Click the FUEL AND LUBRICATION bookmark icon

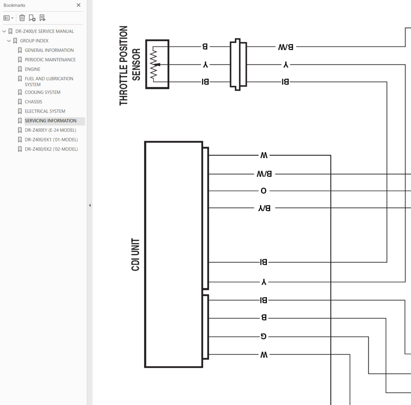point(20,79)
